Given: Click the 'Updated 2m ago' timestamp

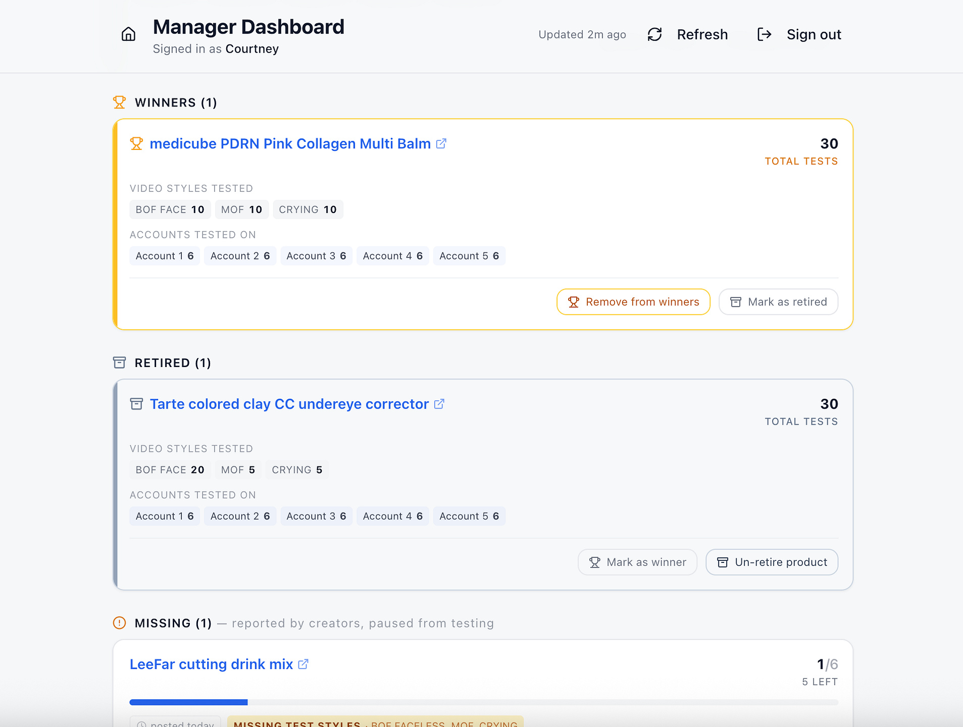Looking at the screenshot, I should click(x=582, y=34).
